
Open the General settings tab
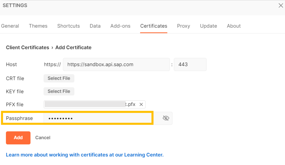[x=10, y=26]
